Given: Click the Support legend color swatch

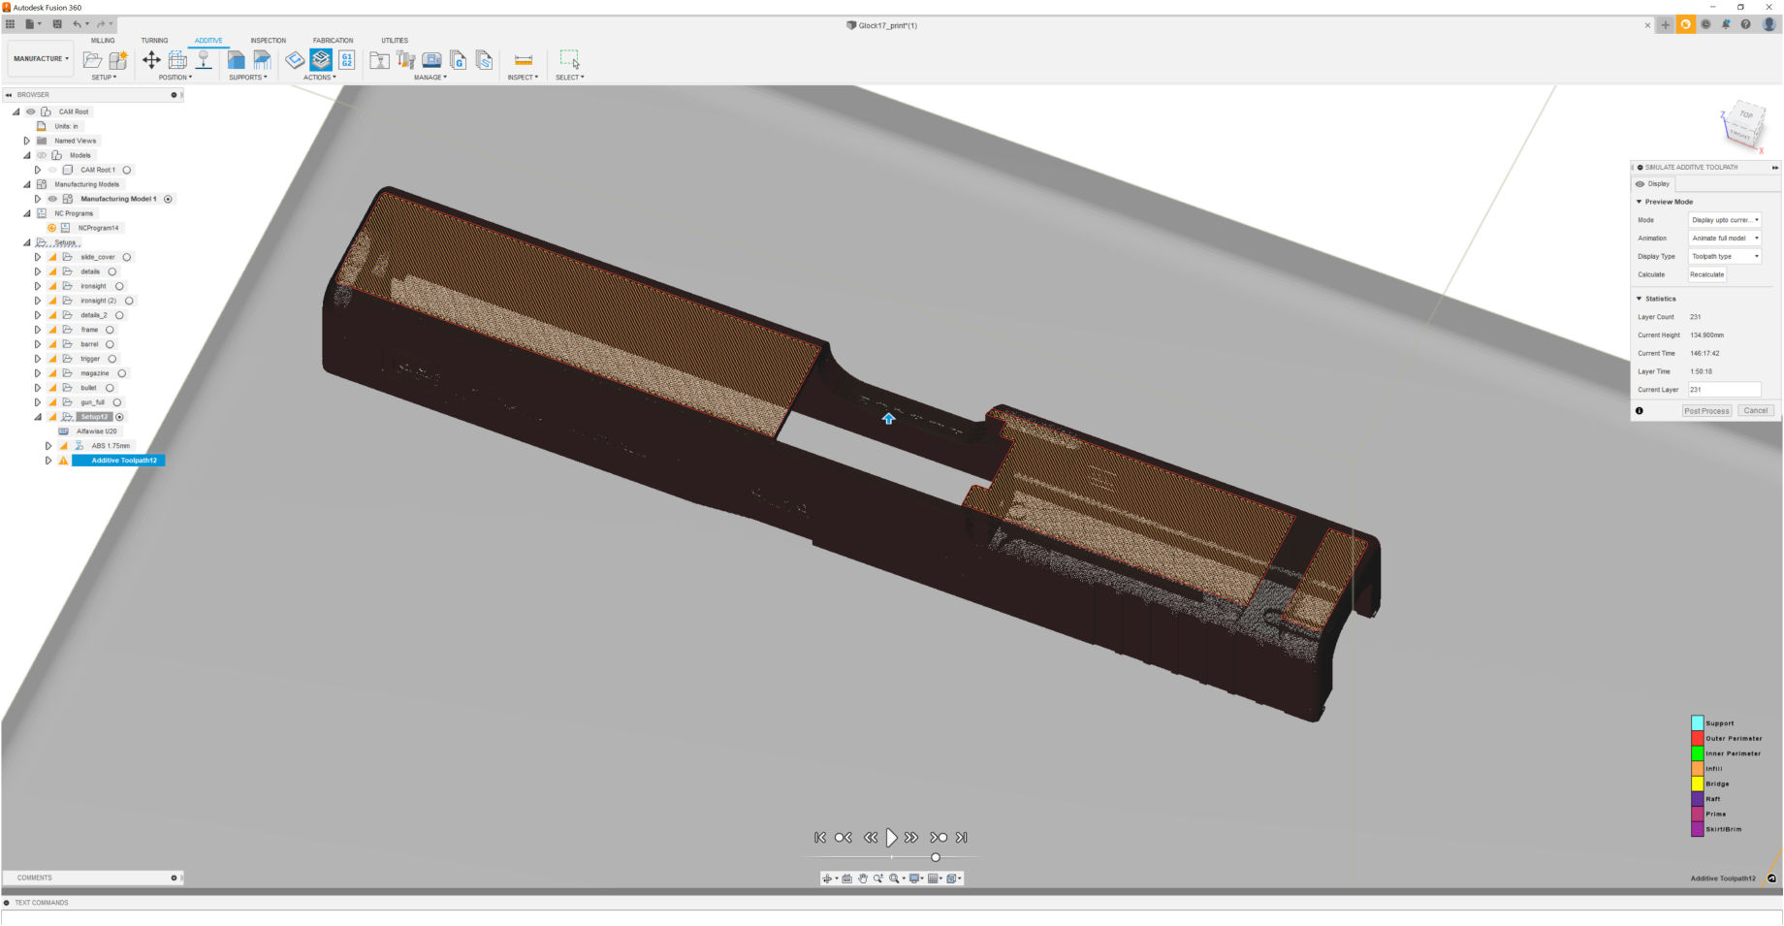Looking at the screenshot, I should pyautogui.click(x=1698, y=723).
